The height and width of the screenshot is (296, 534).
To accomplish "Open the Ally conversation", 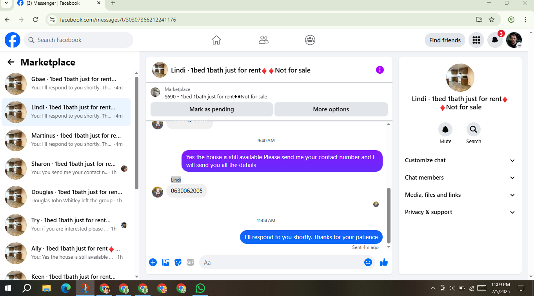I will click(x=66, y=253).
